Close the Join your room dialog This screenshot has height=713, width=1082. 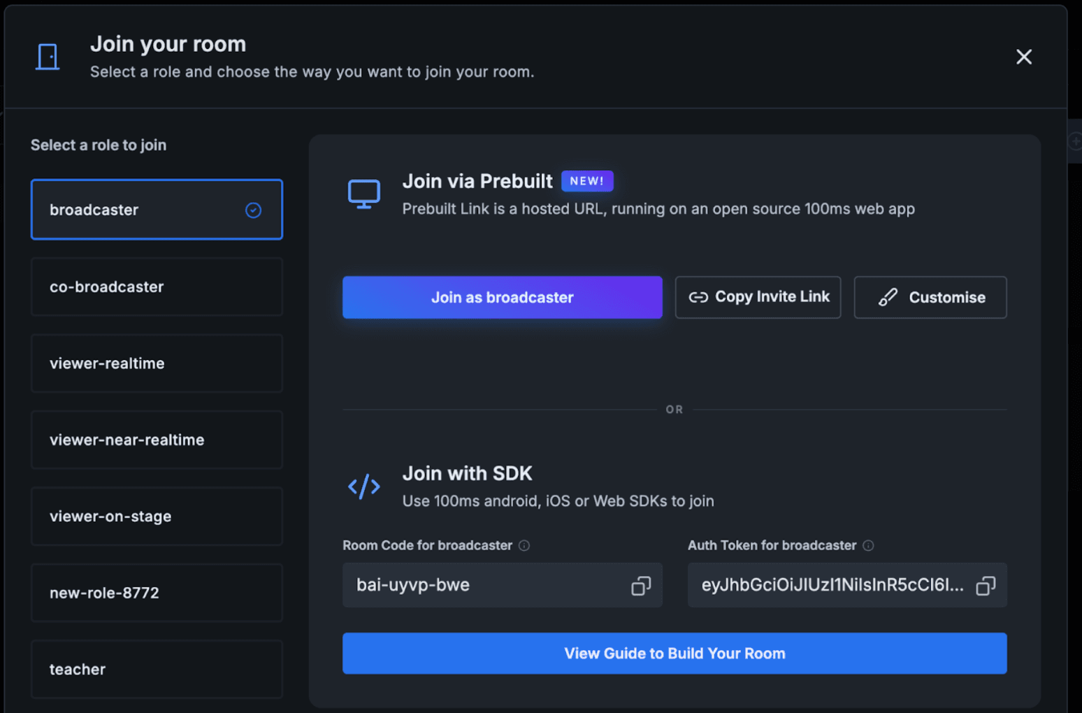click(x=1024, y=57)
